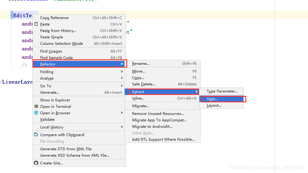Viewport: 308px width, 173px height.
Task: Choose Migrate to AndroidX...
Action: pos(152,127)
